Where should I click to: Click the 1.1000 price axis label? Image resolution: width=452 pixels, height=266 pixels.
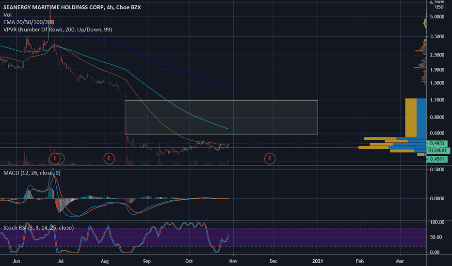click(437, 100)
